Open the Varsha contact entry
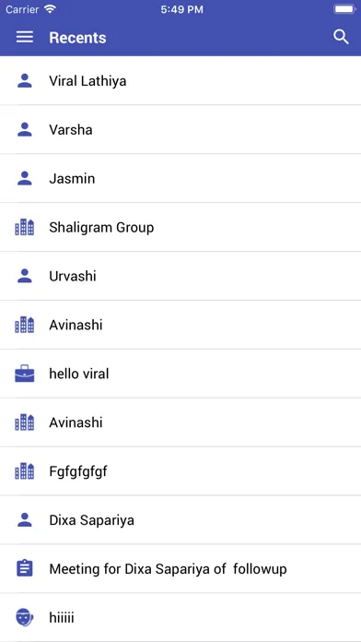Viewport: 361px width, 642px height. point(180,129)
